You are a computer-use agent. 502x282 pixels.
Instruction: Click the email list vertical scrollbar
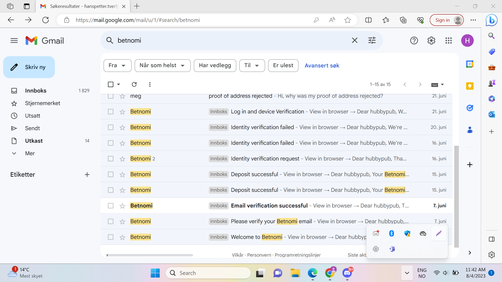coord(456,197)
